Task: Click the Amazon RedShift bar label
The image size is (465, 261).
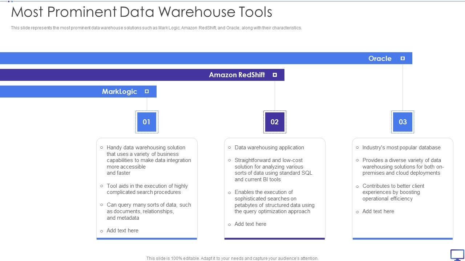Action: pos(237,75)
